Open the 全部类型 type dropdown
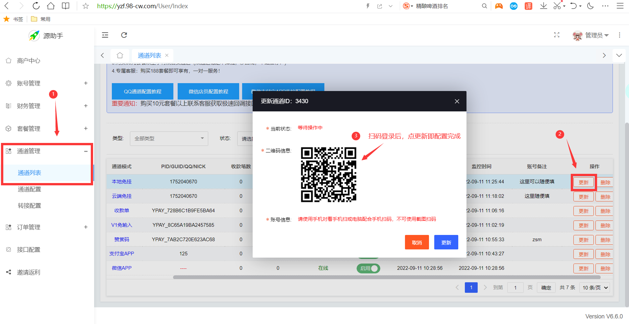This screenshot has height=324, width=629. tap(169, 139)
